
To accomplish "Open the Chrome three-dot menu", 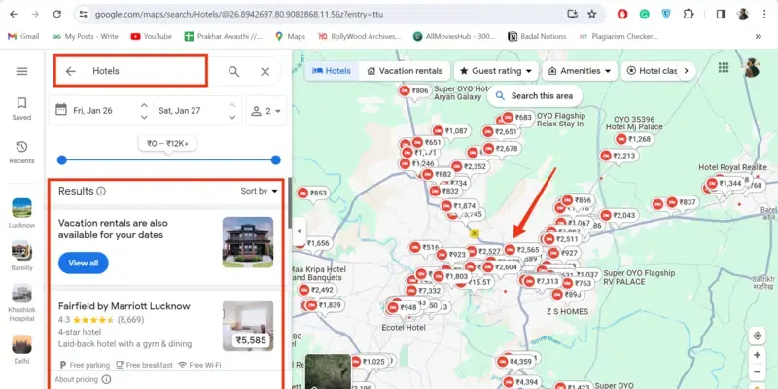I will click(x=764, y=14).
